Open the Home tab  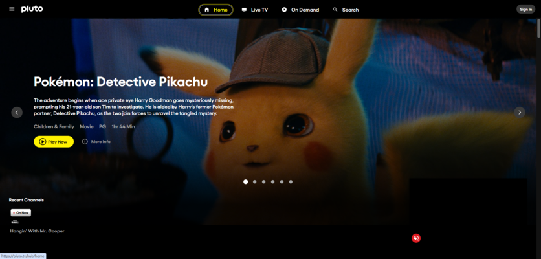click(x=216, y=10)
